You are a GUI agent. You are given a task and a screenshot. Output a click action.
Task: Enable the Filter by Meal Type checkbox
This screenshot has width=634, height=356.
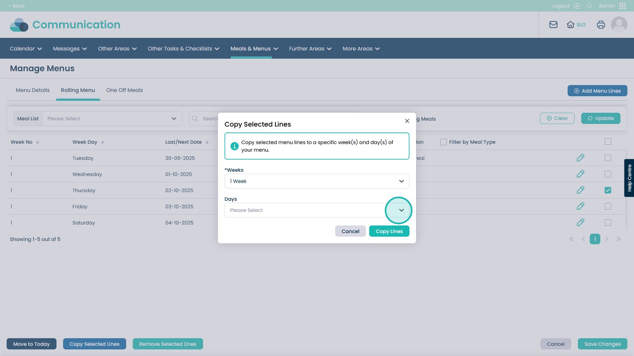pos(443,142)
